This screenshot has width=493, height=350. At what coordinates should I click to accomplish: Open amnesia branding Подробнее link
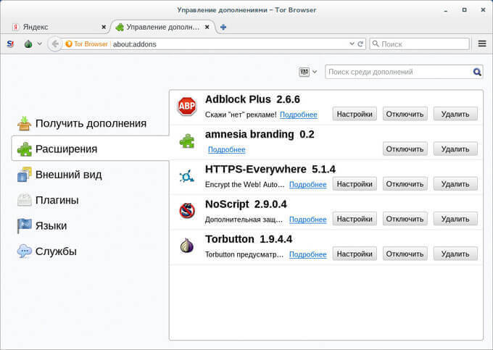tap(227, 149)
